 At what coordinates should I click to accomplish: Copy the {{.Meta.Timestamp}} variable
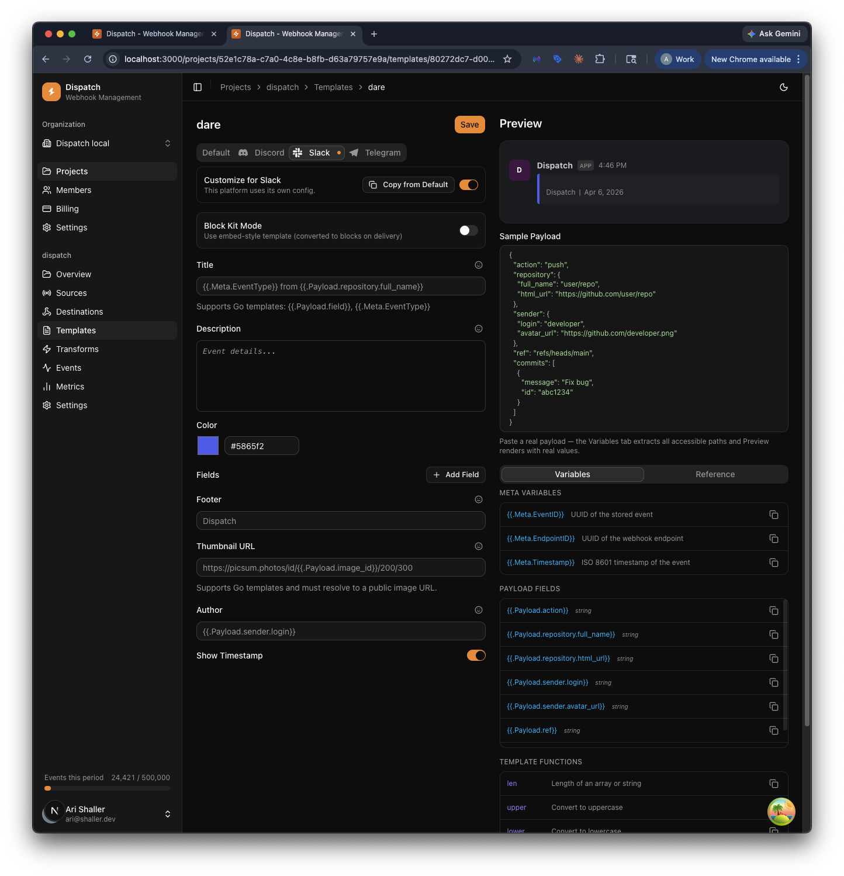tap(774, 563)
